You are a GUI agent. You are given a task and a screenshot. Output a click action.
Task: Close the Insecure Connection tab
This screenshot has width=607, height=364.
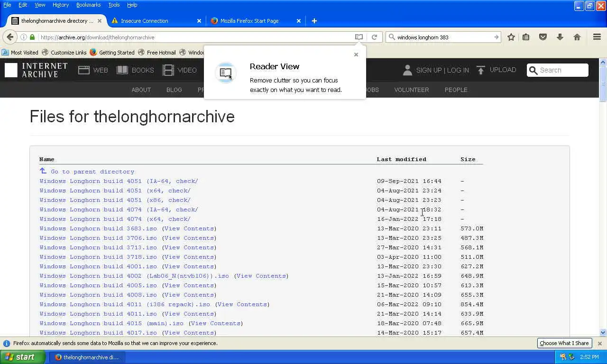pos(199,21)
